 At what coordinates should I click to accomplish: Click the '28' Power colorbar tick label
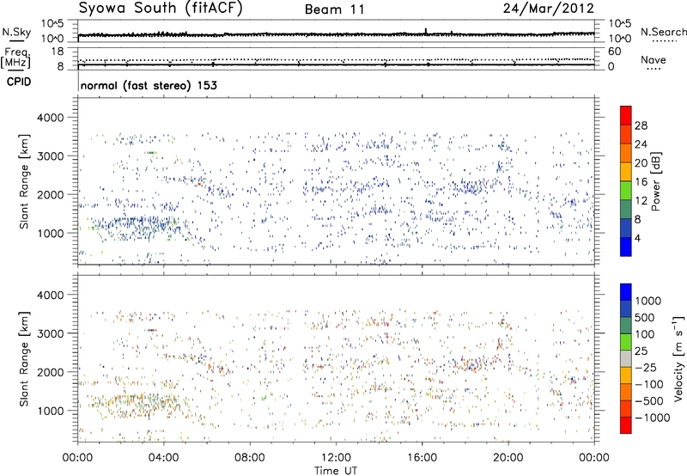[x=641, y=125]
